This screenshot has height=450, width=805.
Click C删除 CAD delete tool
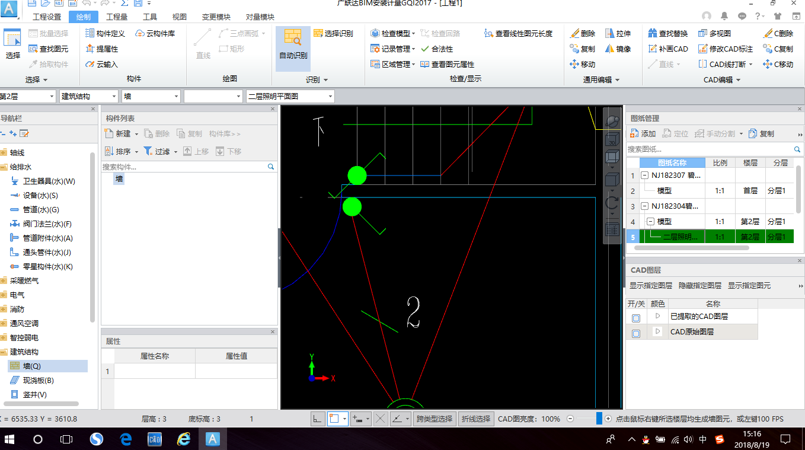pos(778,33)
